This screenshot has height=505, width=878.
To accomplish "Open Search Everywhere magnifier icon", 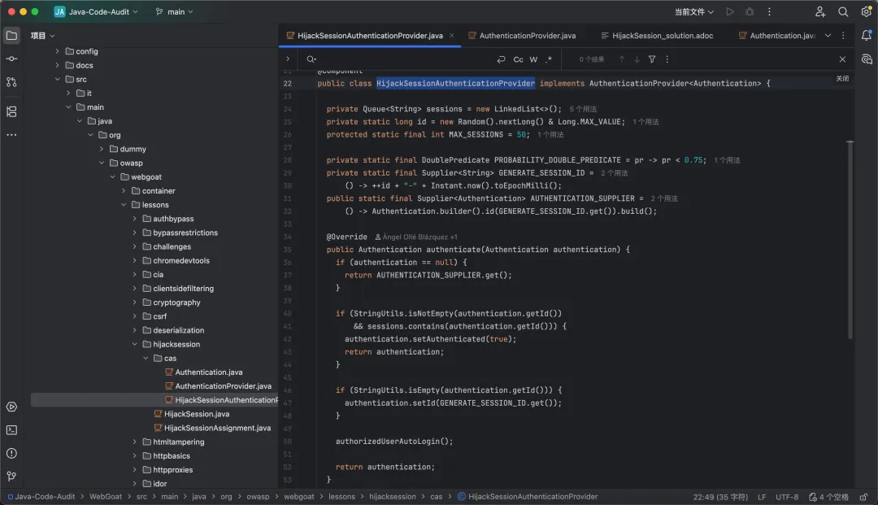I will [x=843, y=11].
